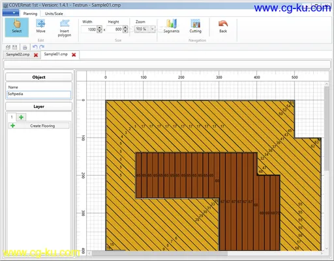Choose the Move tool
This screenshot has height=261, width=334.
(40, 26)
